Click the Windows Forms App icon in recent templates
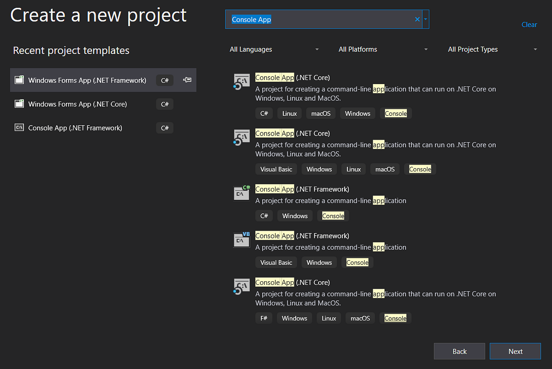552x369 pixels. click(19, 79)
